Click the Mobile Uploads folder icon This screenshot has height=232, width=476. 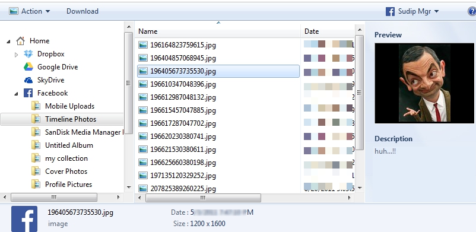36,106
